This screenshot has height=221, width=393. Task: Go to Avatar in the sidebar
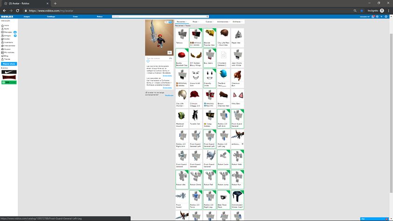6,39
